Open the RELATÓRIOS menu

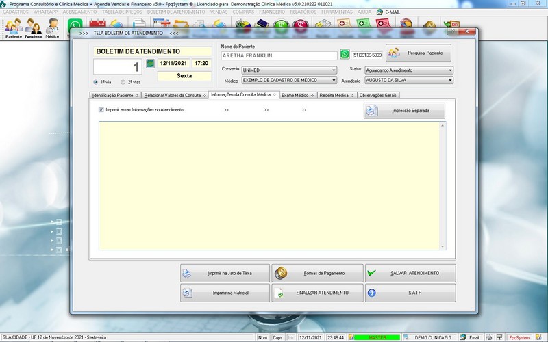click(303, 12)
